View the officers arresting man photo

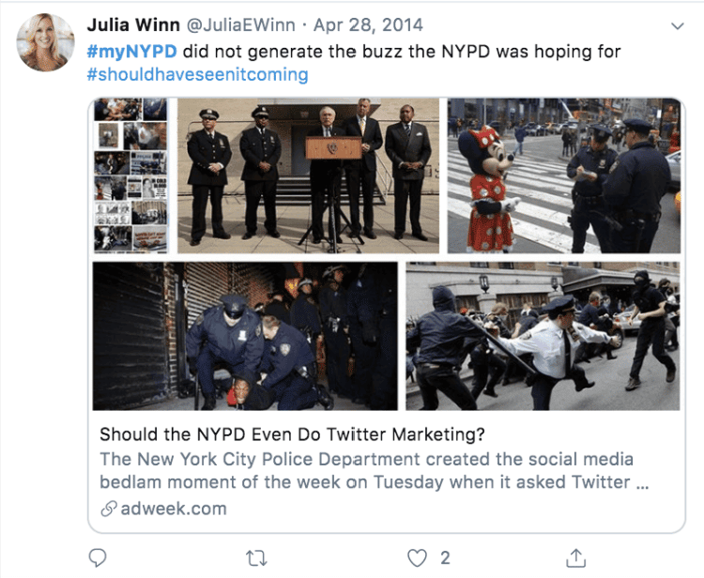click(245, 336)
